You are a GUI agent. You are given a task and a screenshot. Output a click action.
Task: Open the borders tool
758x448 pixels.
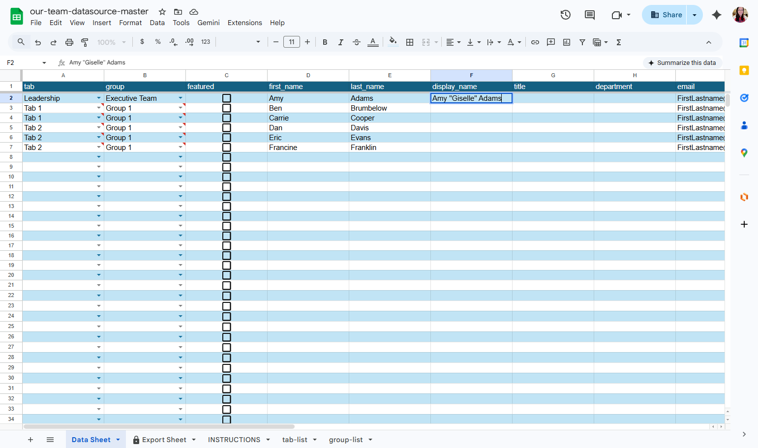[x=410, y=42]
